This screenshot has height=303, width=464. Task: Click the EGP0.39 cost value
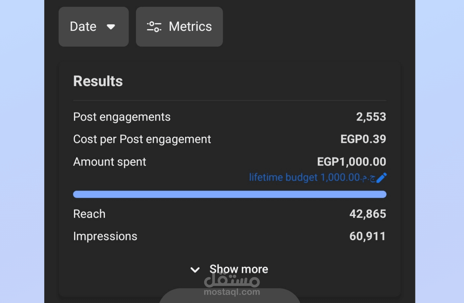tap(363, 139)
